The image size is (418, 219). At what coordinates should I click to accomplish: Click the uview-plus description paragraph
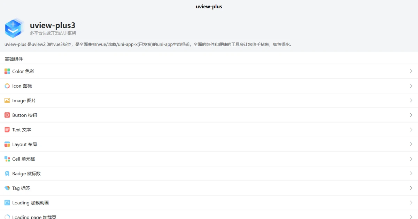tap(149, 44)
